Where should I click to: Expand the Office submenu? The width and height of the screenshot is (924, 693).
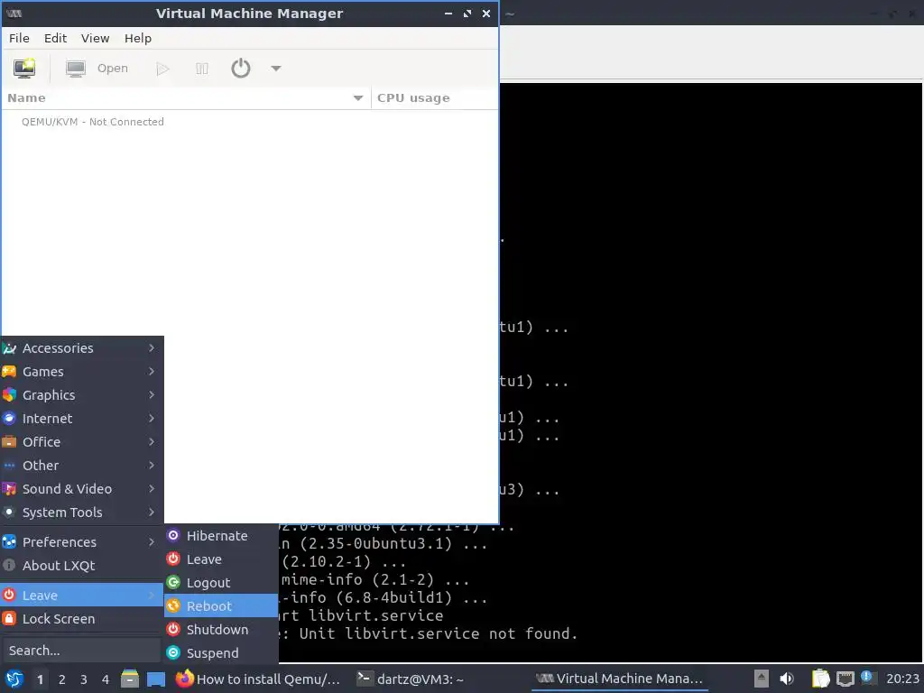point(82,442)
